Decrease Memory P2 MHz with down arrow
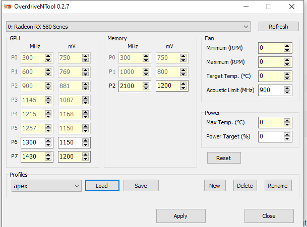 click(146, 88)
